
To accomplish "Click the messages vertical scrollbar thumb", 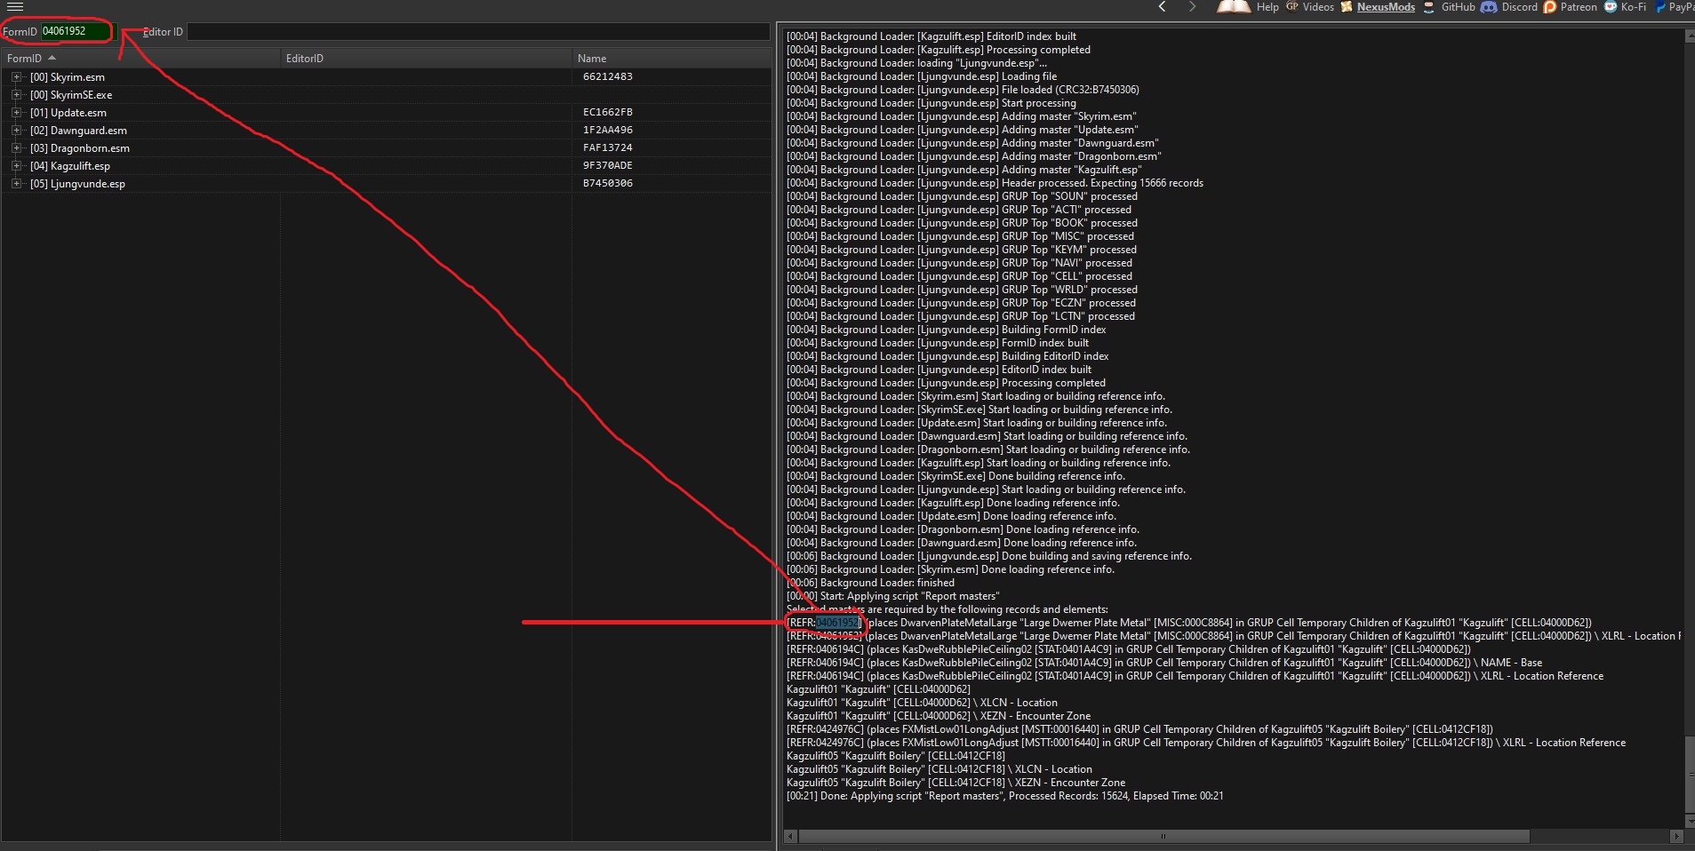I will click(1689, 775).
